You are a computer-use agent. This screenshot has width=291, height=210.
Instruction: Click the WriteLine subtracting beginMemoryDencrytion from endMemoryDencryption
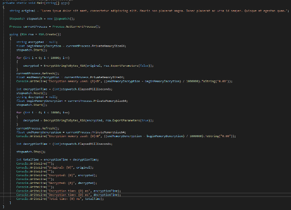(126, 136)
